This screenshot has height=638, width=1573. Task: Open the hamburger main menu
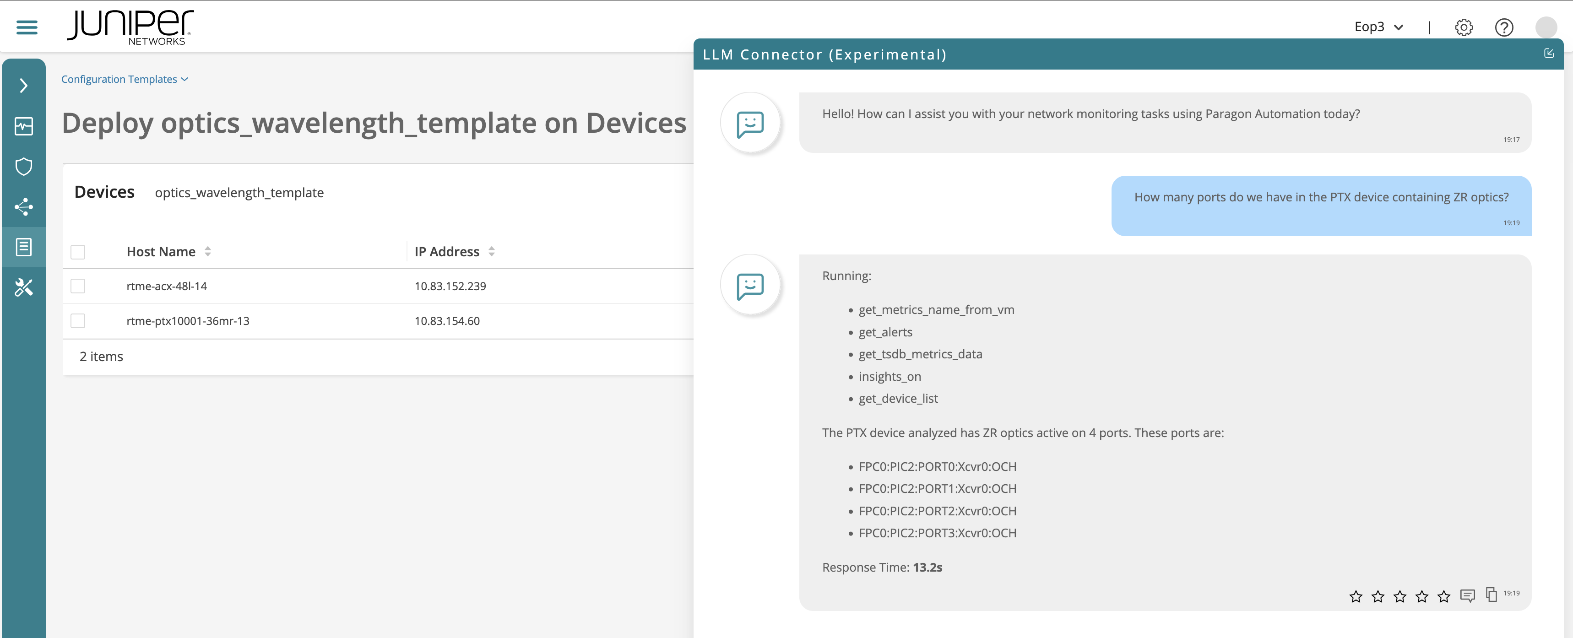pyautogui.click(x=27, y=27)
